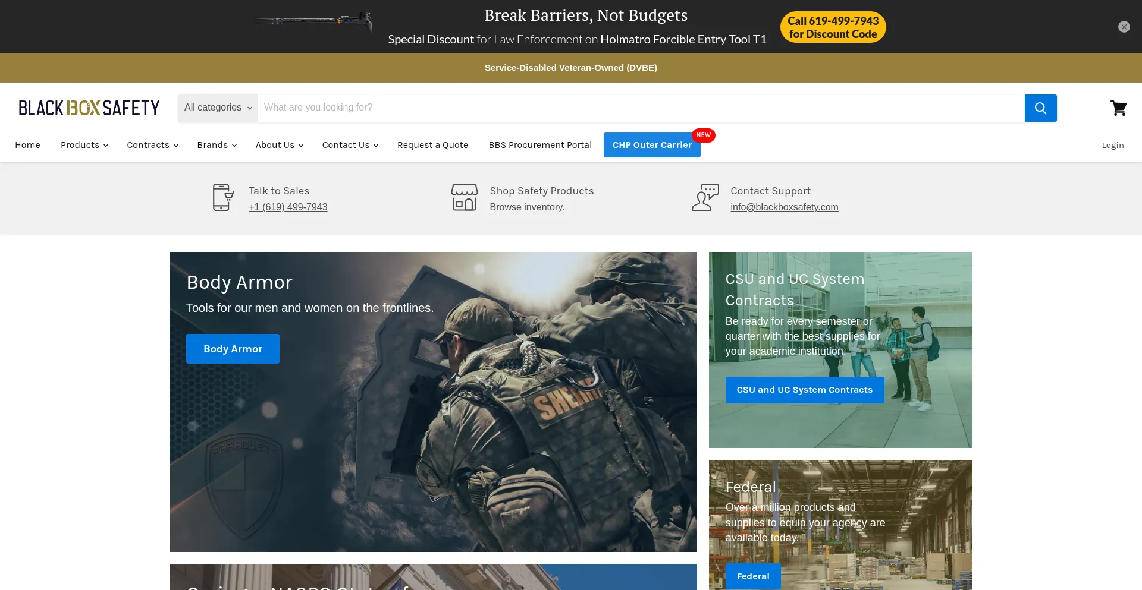Expand the Contact Us menu
This screenshot has height=590, width=1142.
pyautogui.click(x=350, y=145)
